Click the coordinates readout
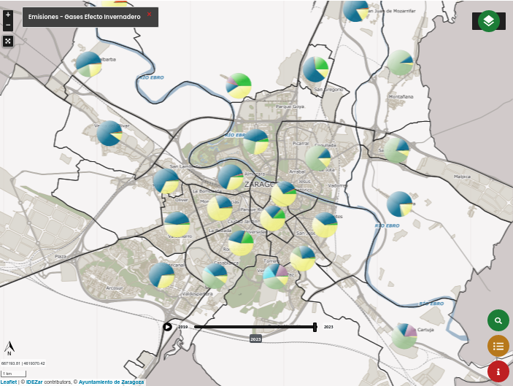 tap(23, 363)
